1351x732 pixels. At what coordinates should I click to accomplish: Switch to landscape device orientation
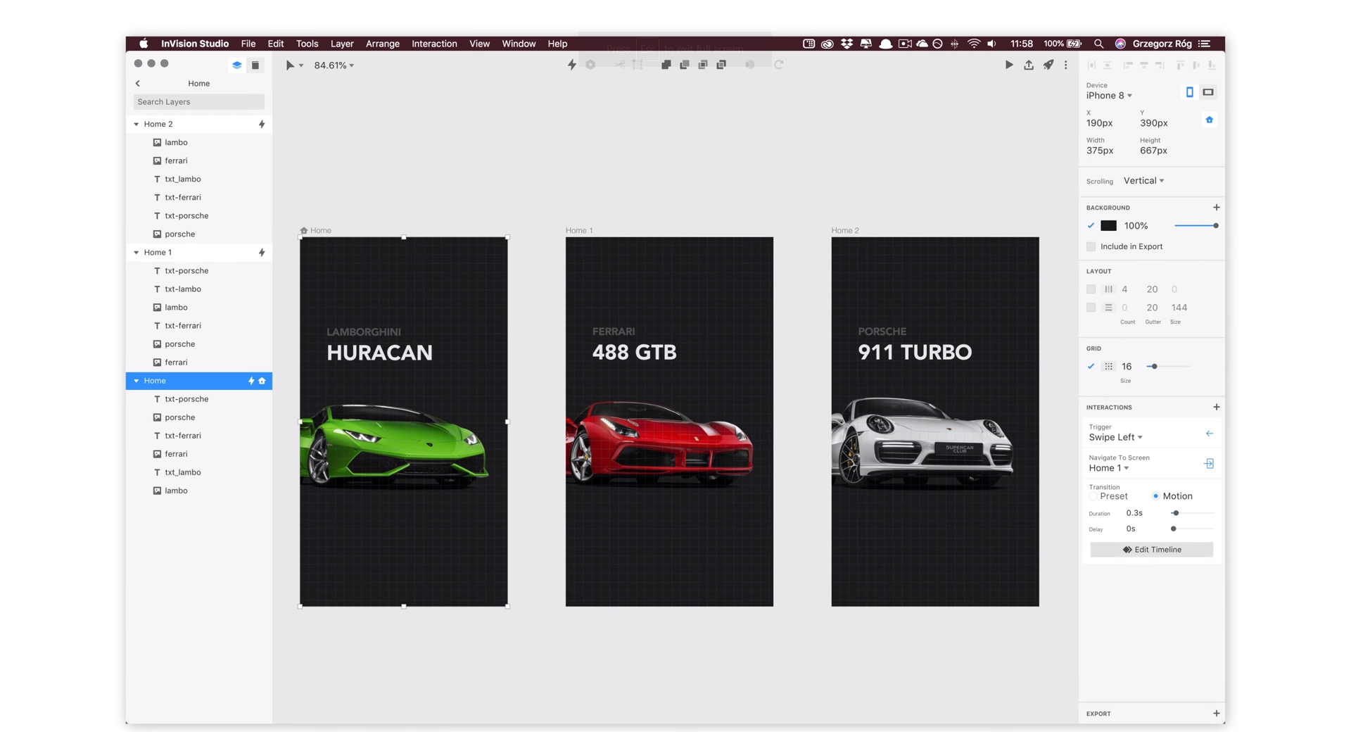pos(1207,92)
